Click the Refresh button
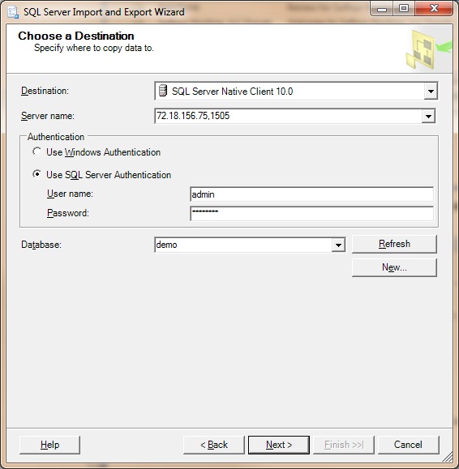 394,244
